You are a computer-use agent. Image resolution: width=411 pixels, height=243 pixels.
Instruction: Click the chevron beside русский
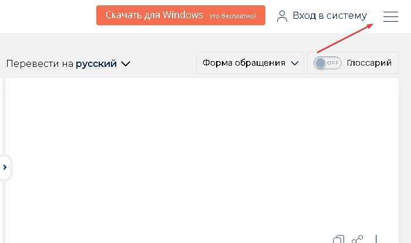click(x=125, y=64)
